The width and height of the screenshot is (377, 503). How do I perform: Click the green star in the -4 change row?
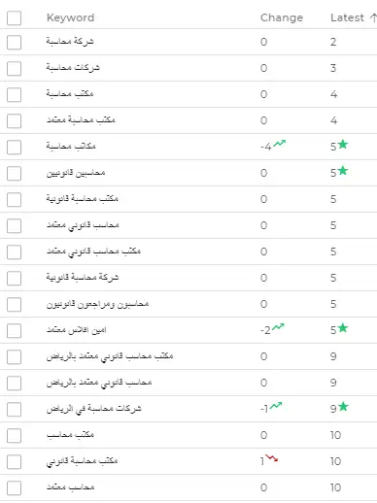coord(343,144)
